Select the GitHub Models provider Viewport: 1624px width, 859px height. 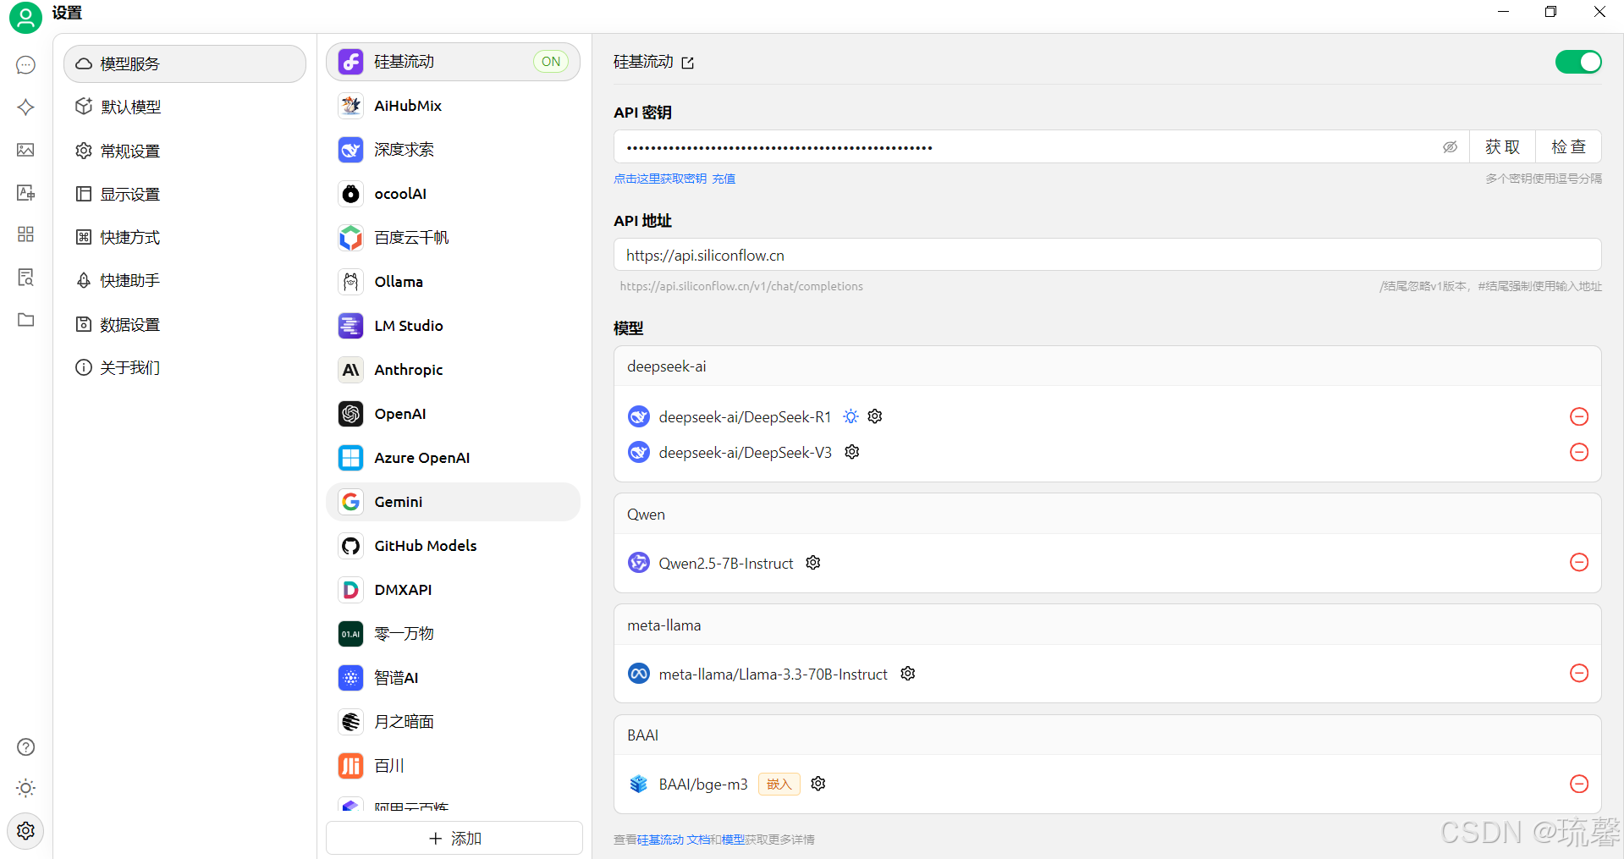(453, 546)
